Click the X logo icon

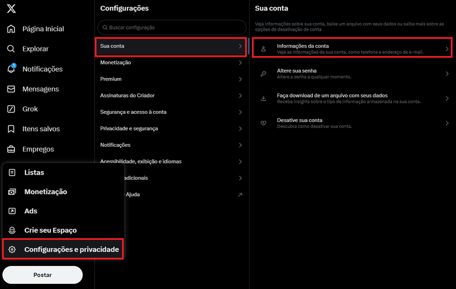click(x=12, y=9)
